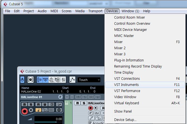Choose Mixer F3 in Devices menu
Screen dimensions: 187x124
tap(145, 42)
